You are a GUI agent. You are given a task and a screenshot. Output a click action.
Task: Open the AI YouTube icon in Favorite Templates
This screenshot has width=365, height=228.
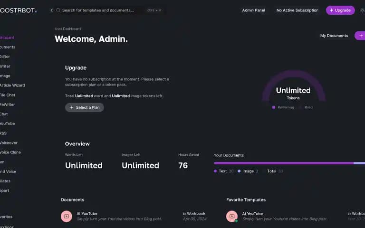[x=231, y=216]
